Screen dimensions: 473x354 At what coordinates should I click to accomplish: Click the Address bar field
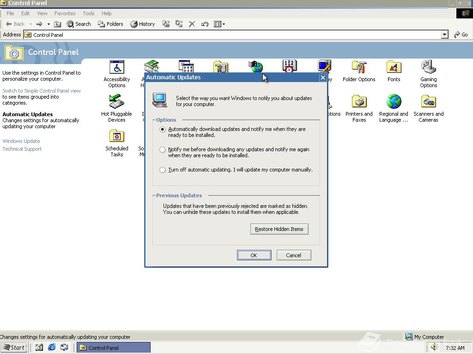pos(232,35)
